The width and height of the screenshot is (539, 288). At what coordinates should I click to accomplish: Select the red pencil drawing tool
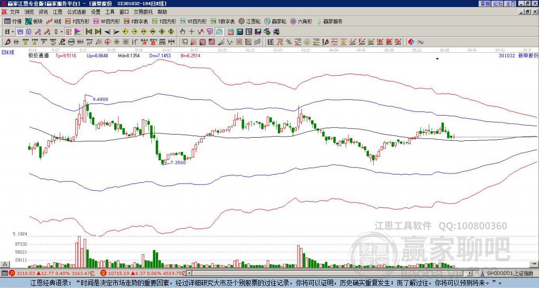7,42
